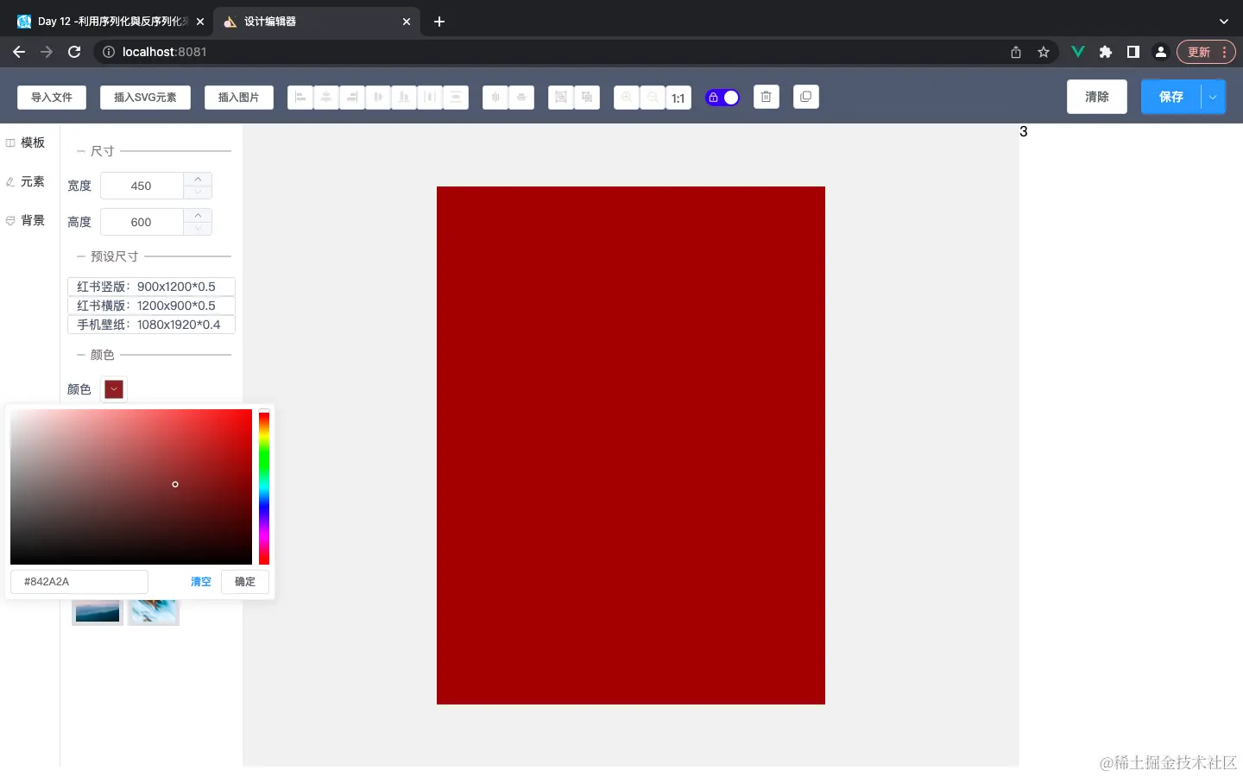Click the #842A2A hex color input
This screenshot has height=777, width=1243.
click(79, 582)
